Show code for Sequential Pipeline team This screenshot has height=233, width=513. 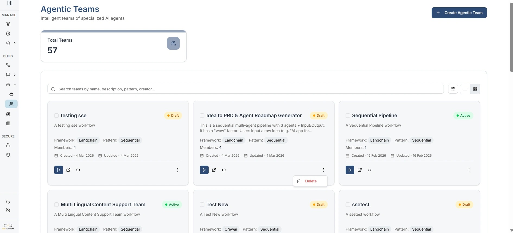click(369, 170)
